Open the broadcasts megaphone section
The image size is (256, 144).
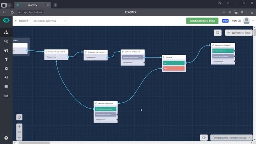(x=6, y=50)
